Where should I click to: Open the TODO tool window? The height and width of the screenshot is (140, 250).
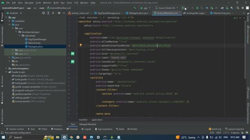click(x=43, y=129)
